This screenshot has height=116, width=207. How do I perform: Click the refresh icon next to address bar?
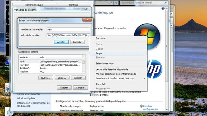[116, 3]
